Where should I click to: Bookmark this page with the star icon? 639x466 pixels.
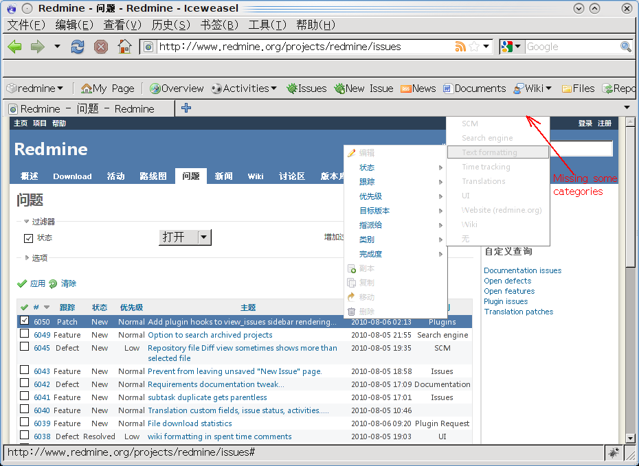(x=474, y=47)
